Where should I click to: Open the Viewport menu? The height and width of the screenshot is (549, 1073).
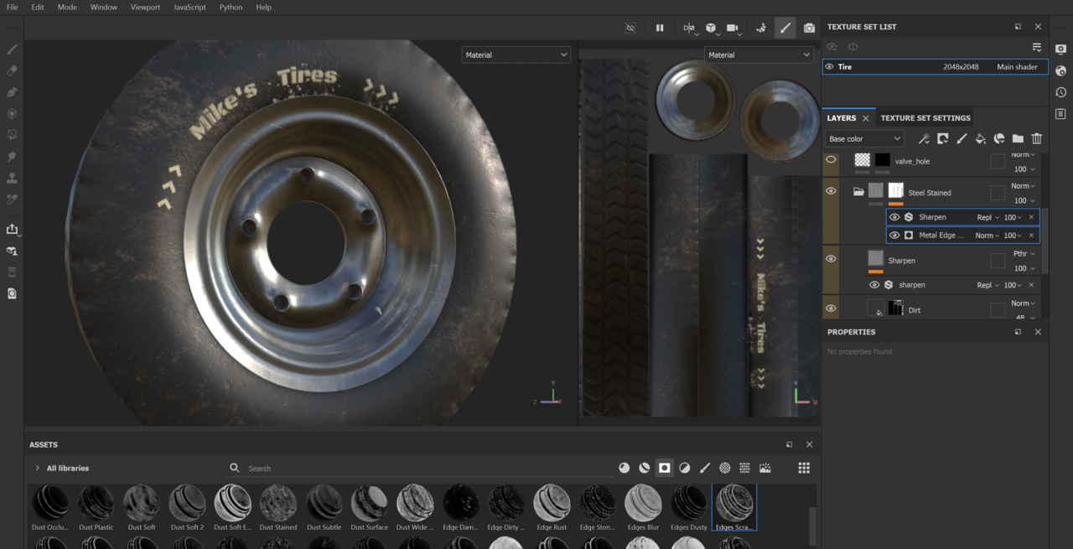point(145,7)
